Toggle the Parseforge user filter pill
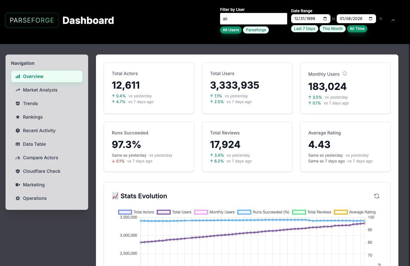The image size is (410, 266). pyautogui.click(x=256, y=30)
